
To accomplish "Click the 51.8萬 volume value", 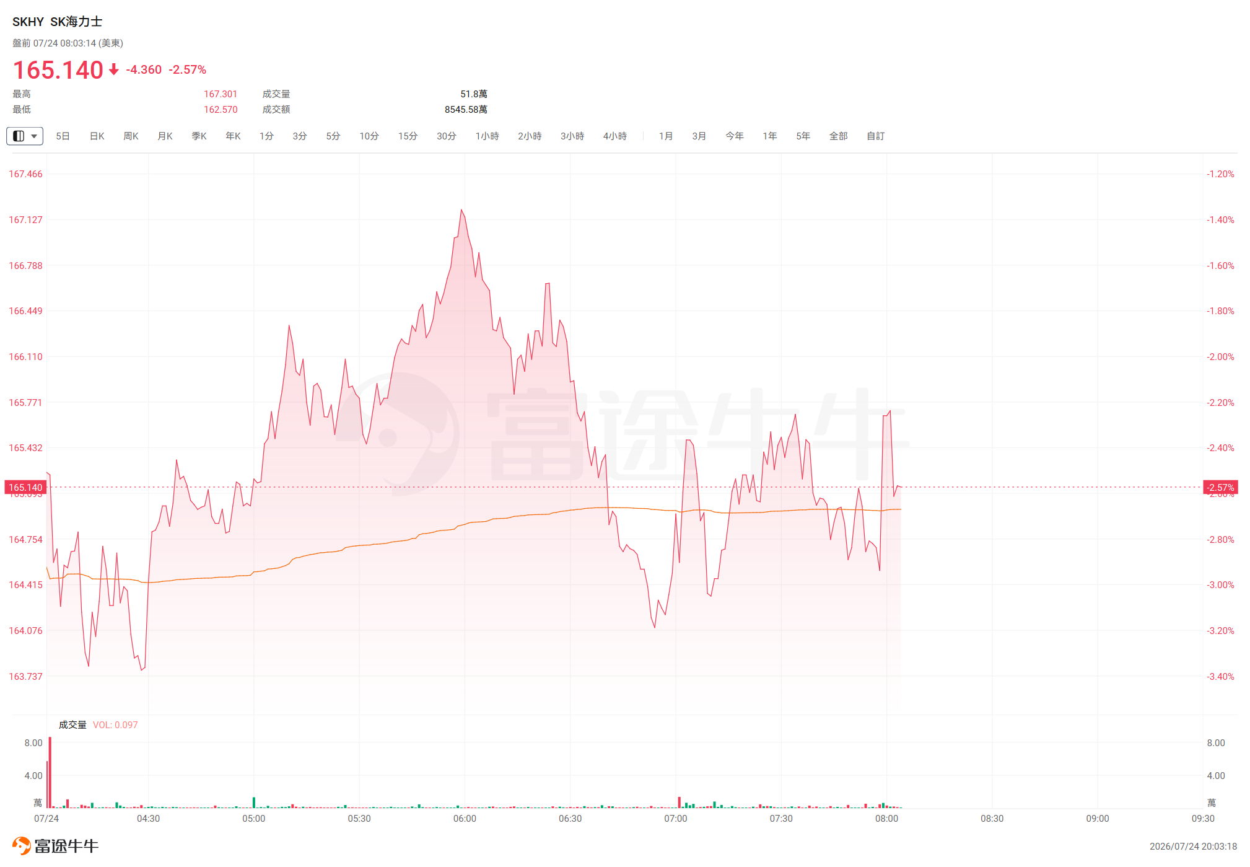I will (x=474, y=94).
